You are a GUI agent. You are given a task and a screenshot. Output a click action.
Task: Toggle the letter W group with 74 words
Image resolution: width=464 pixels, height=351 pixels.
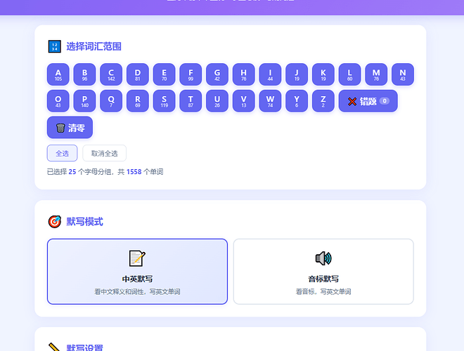tap(270, 101)
